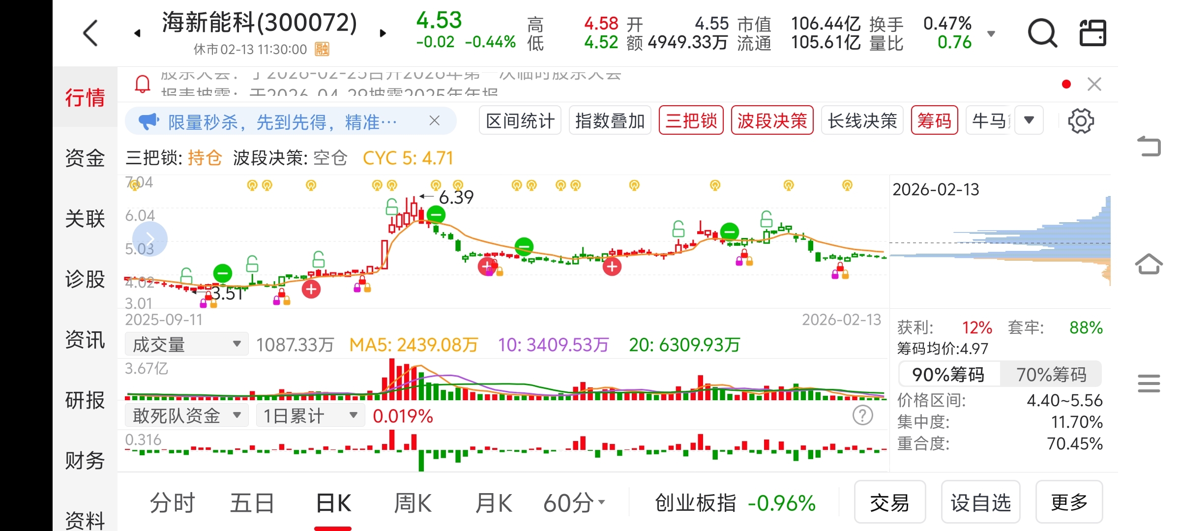The width and height of the screenshot is (1180, 531).
Task: Switch to the 周K tab
Action: 413,503
